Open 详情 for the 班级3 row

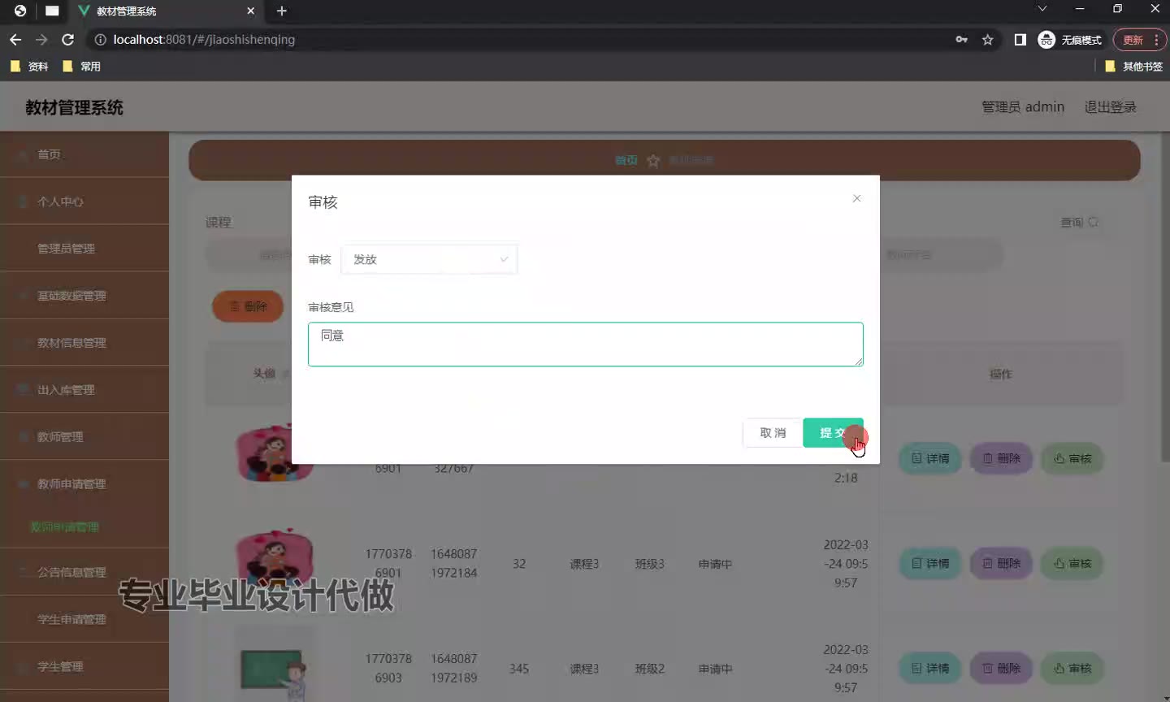[x=930, y=563]
